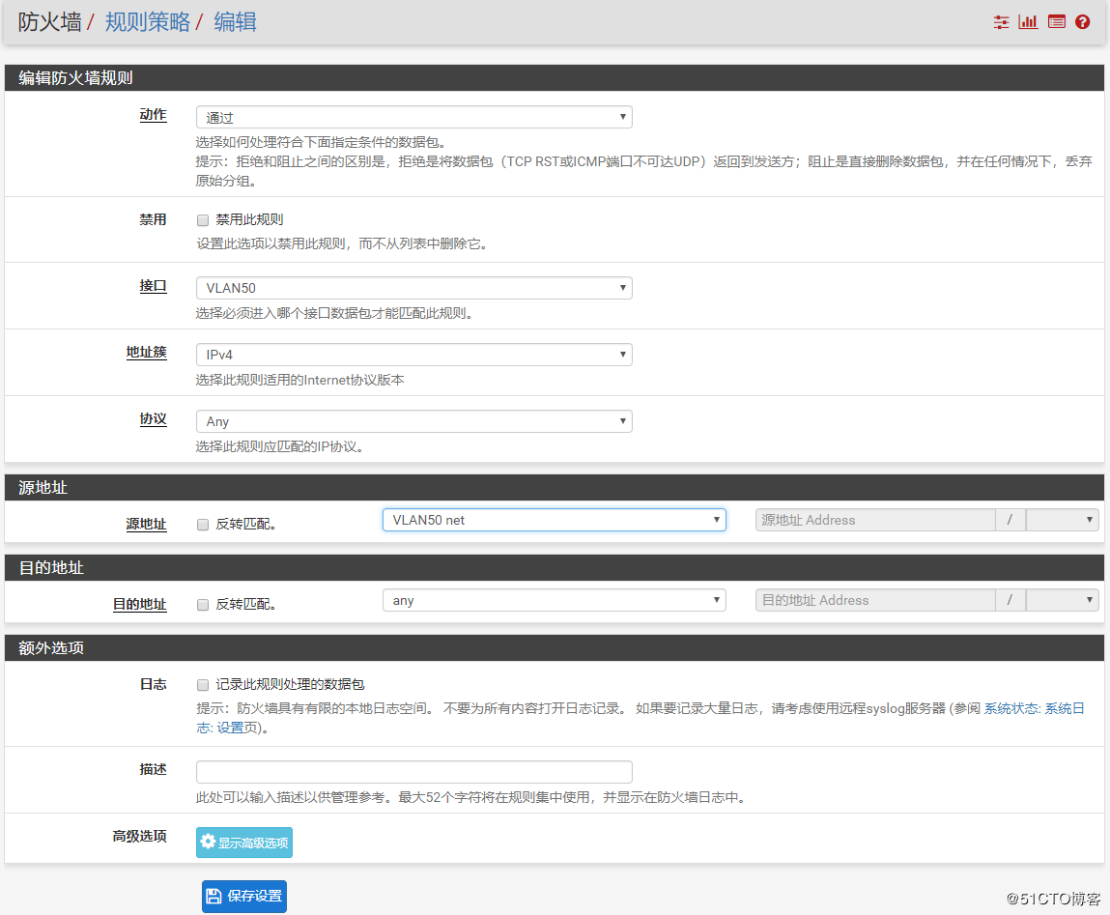The width and height of the screenshot is (1110, 915).
Task: Open destination dropdown set to any
Action: [554, 600]
